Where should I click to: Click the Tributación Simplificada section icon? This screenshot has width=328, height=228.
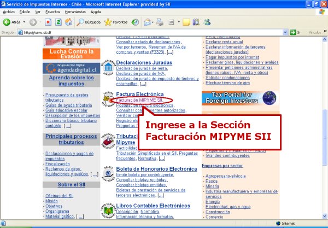(x=108, y=141)
